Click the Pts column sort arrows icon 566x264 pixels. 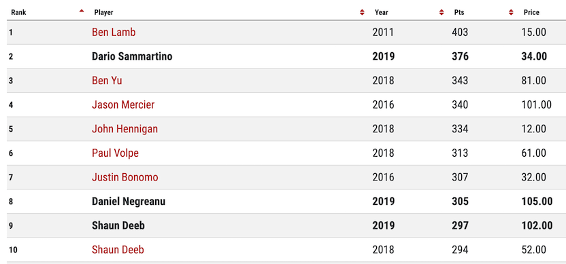(x=511, y=12)
